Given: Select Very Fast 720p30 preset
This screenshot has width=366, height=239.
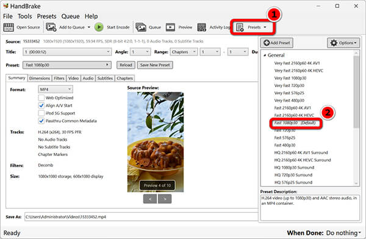Looking at the screenshot, I should click(x=289, y=85).
